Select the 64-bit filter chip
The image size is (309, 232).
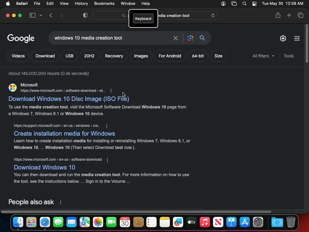pyautogui.click(x=198, y=56)
